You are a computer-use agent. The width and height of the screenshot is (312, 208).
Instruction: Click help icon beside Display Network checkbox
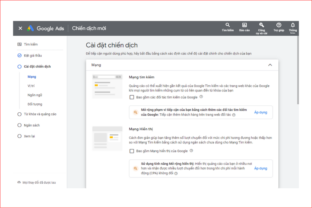tap(191, 151)
